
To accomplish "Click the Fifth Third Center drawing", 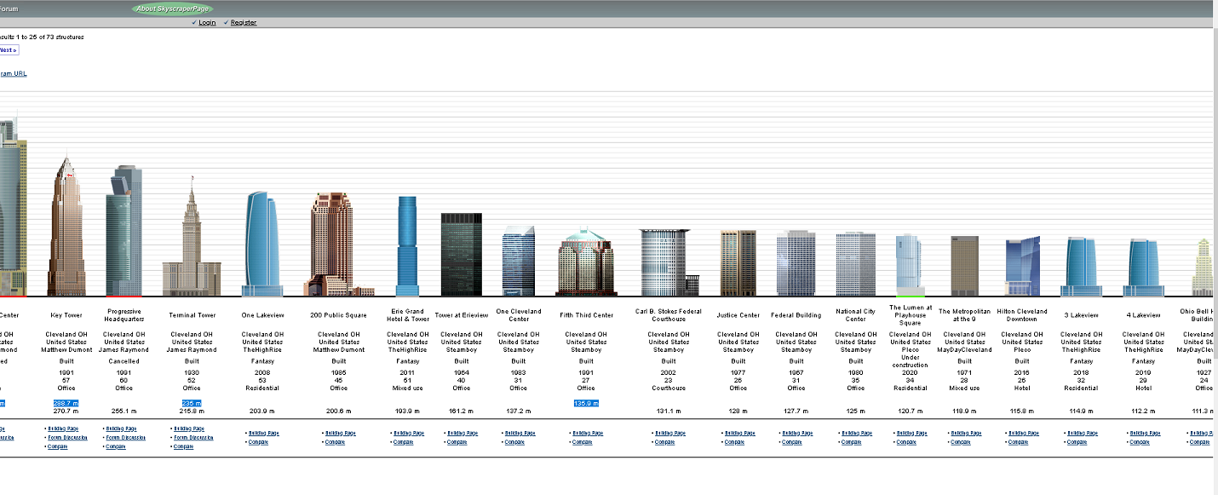I will click(586, 262).
